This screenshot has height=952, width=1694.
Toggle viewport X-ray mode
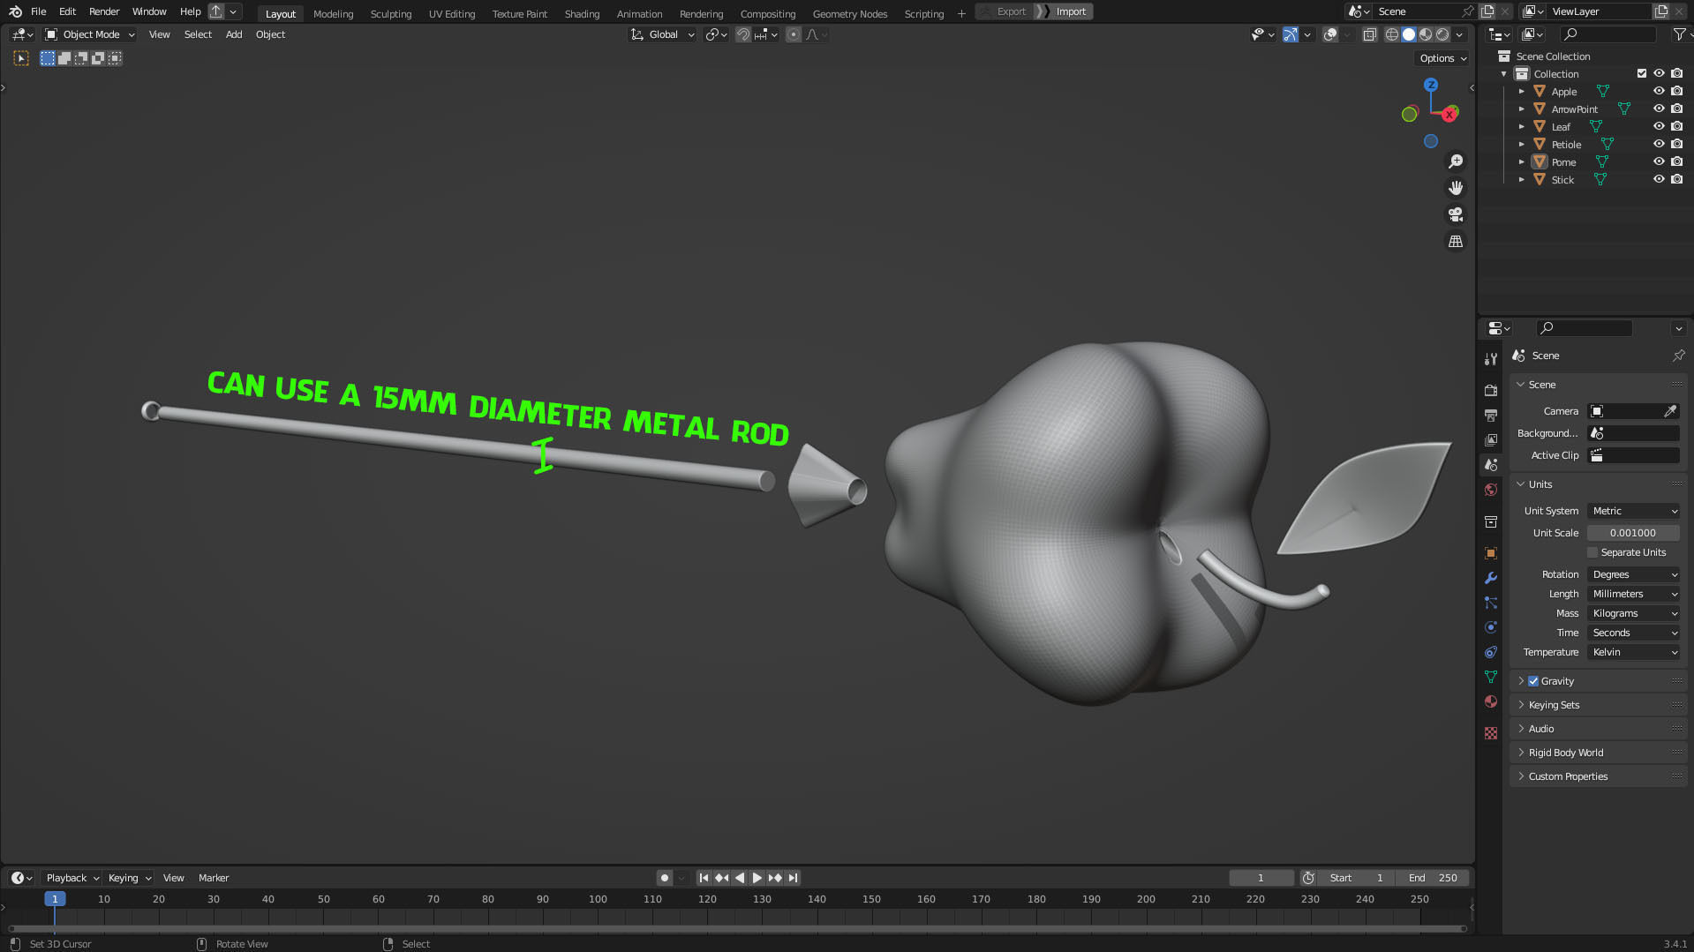pyautogui.click(x=1369, y=34)
